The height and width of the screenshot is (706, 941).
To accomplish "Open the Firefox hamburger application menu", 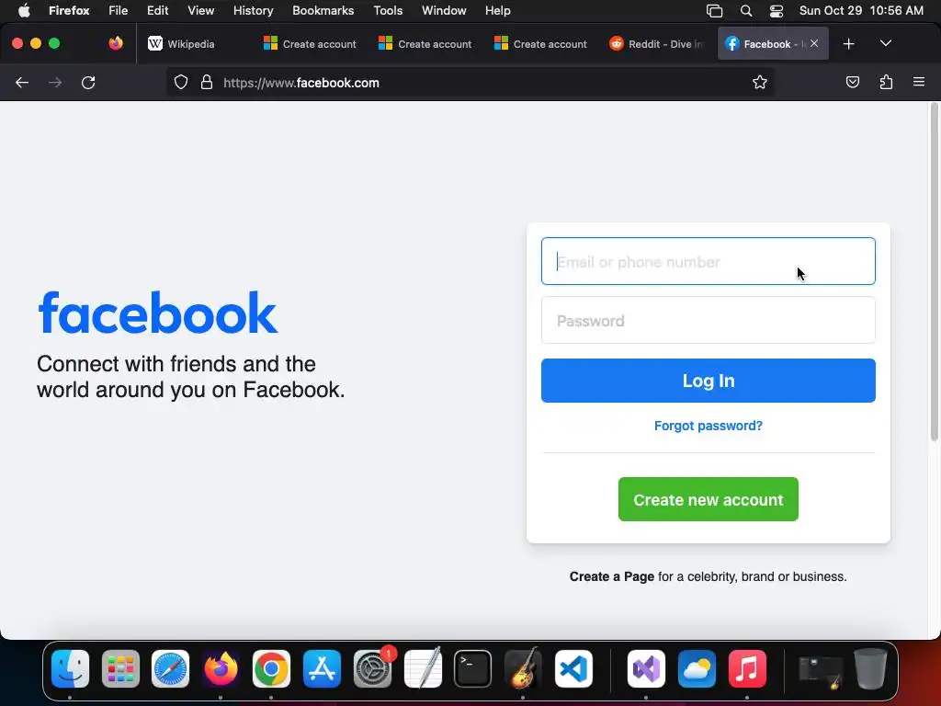I will 919,82.
